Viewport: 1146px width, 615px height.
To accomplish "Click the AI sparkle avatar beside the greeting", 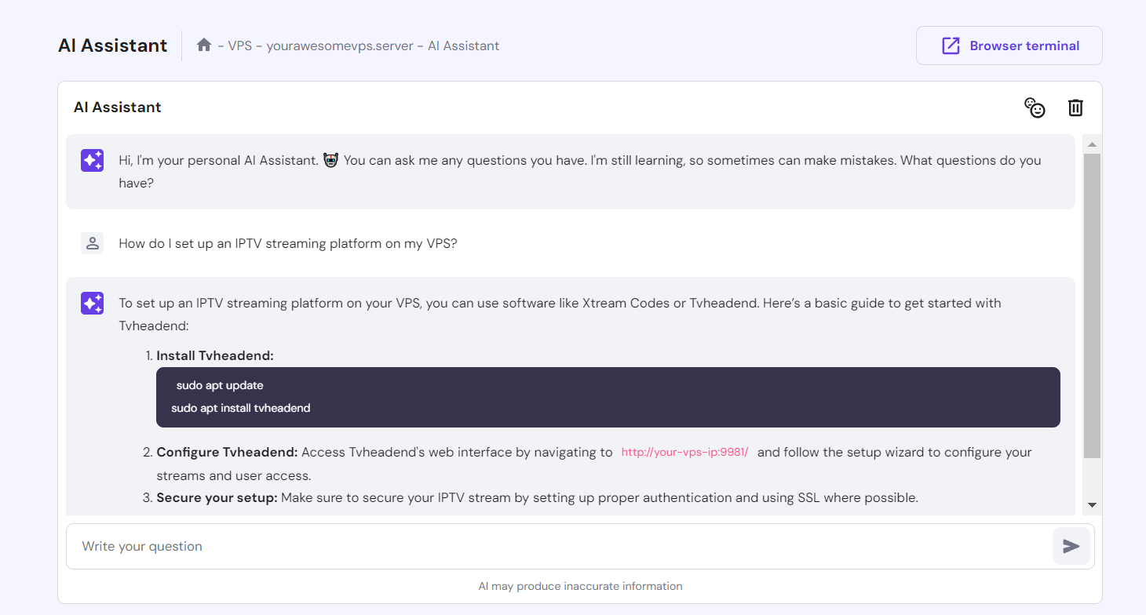I will click(x=93, y=161).
